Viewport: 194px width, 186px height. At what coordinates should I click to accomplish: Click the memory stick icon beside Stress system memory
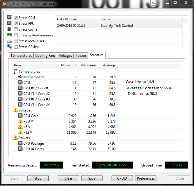9,35
